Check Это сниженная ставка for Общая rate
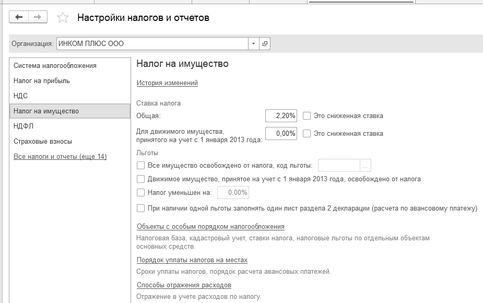Image resolution: width=483 pixels, height=303 pixels. point(307,115)
